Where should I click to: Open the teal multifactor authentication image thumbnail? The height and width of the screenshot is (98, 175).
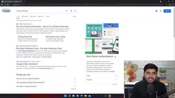(94, 30)
